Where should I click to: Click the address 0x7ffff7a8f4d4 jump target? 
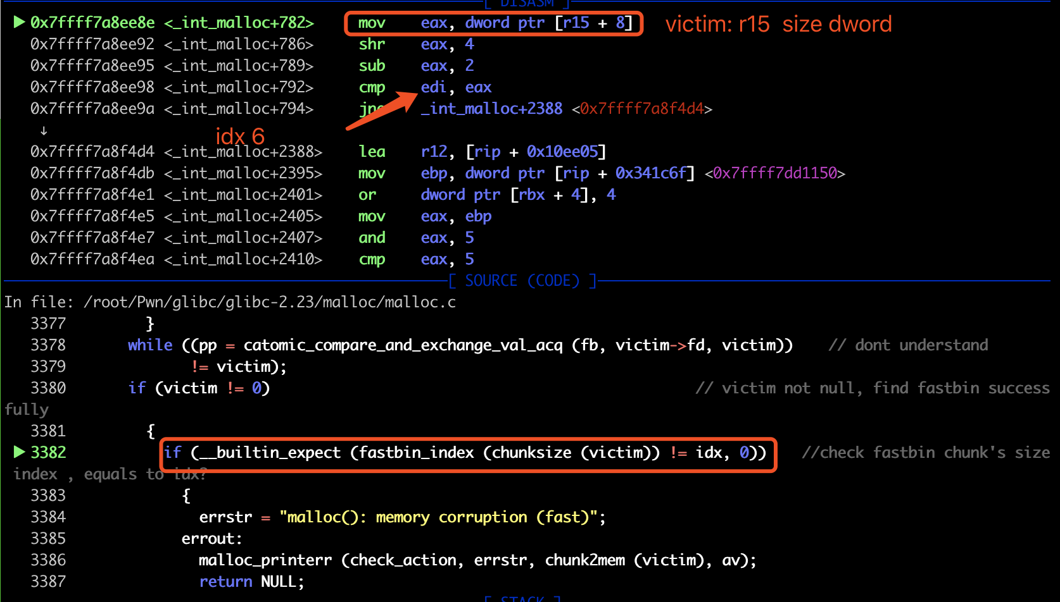click(641, 109)
